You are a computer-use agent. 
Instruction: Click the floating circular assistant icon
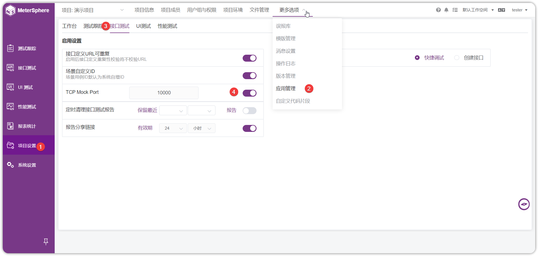[524, 204]
